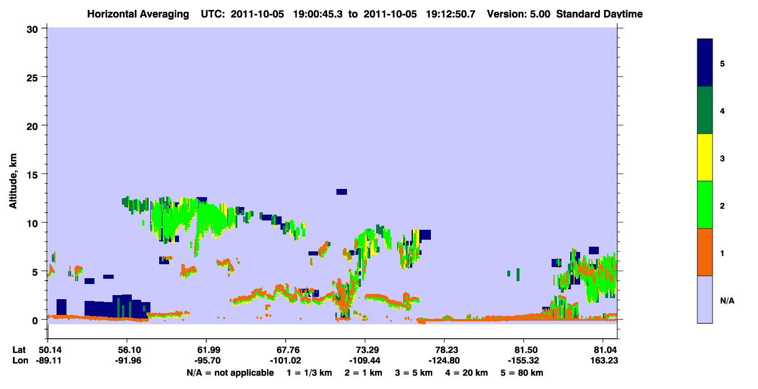Click the orange colorbar segment labeled 1
This screenshot has height=389, width=758.
(x=705, y=252)
